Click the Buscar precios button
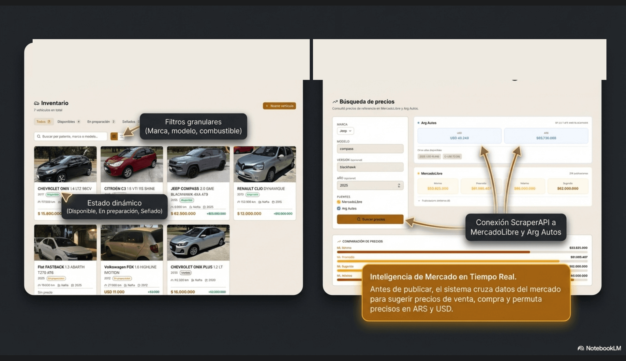 click(370, 219)
